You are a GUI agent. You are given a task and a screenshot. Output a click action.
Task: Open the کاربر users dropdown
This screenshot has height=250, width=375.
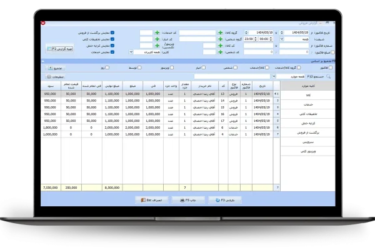(131, 52)
